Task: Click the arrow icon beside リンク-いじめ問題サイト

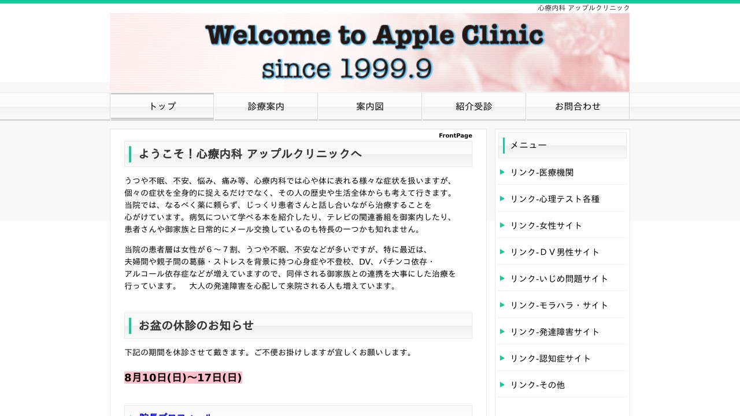Action: click(502, 278)
